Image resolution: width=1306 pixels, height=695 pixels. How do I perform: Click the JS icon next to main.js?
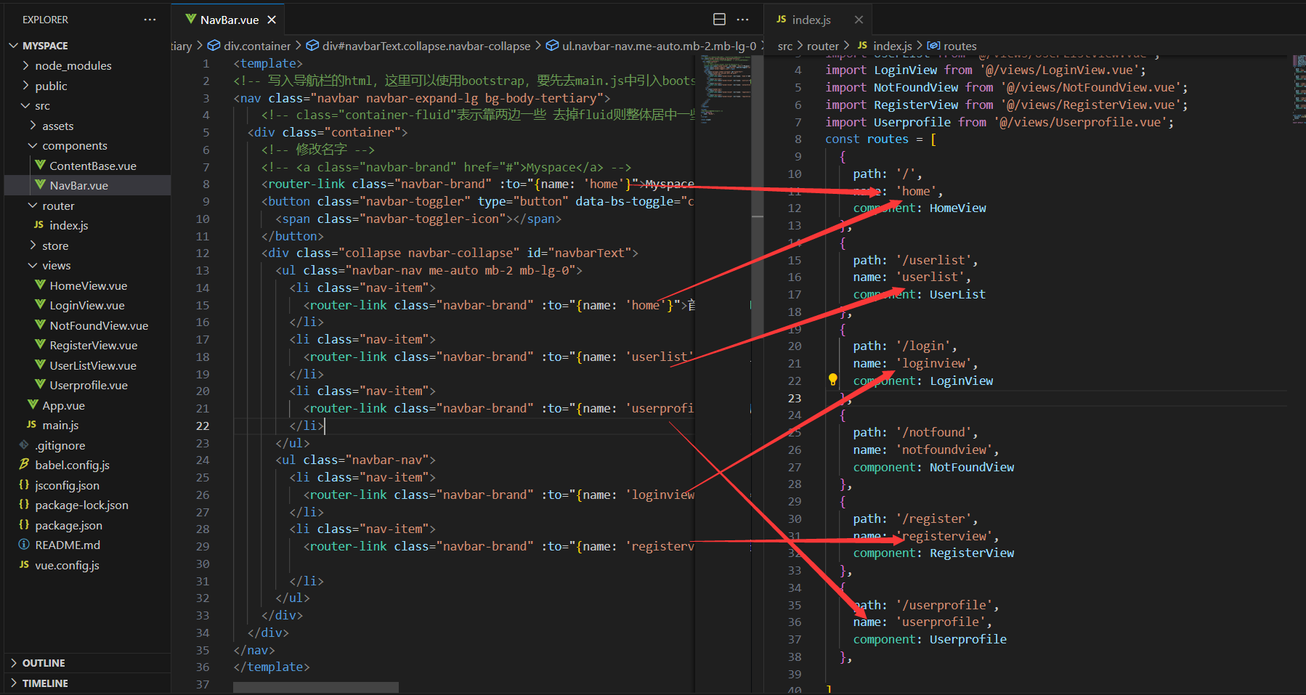[31, 425]
